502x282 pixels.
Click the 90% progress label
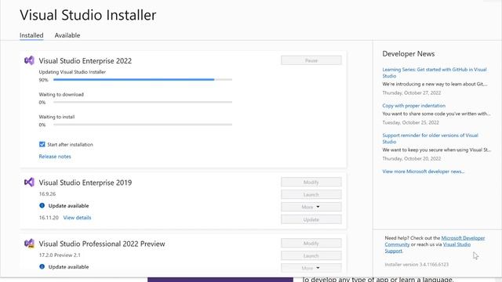pos(44,80)
